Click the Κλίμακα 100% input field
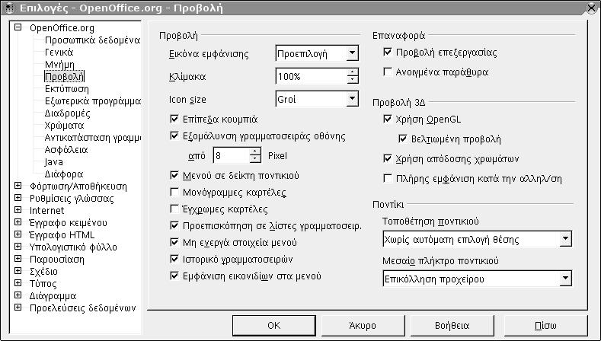The width and height of the screenshot is (601, 341). [x=312, y=76]
